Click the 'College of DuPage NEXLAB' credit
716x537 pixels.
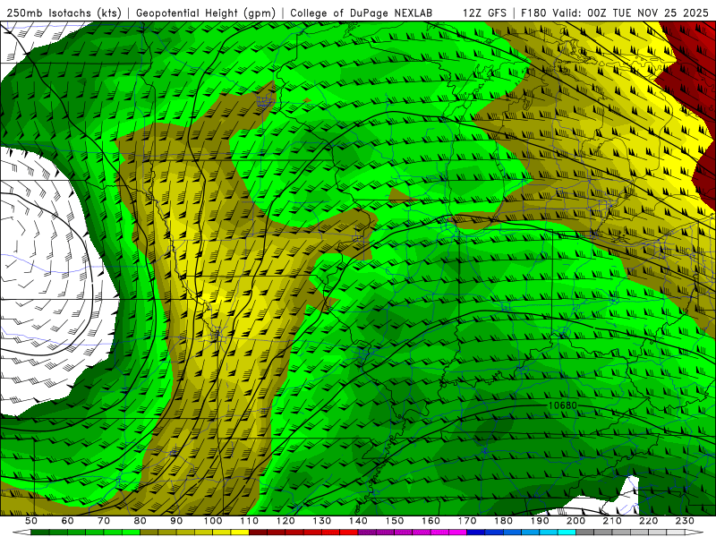click(362, 13)
